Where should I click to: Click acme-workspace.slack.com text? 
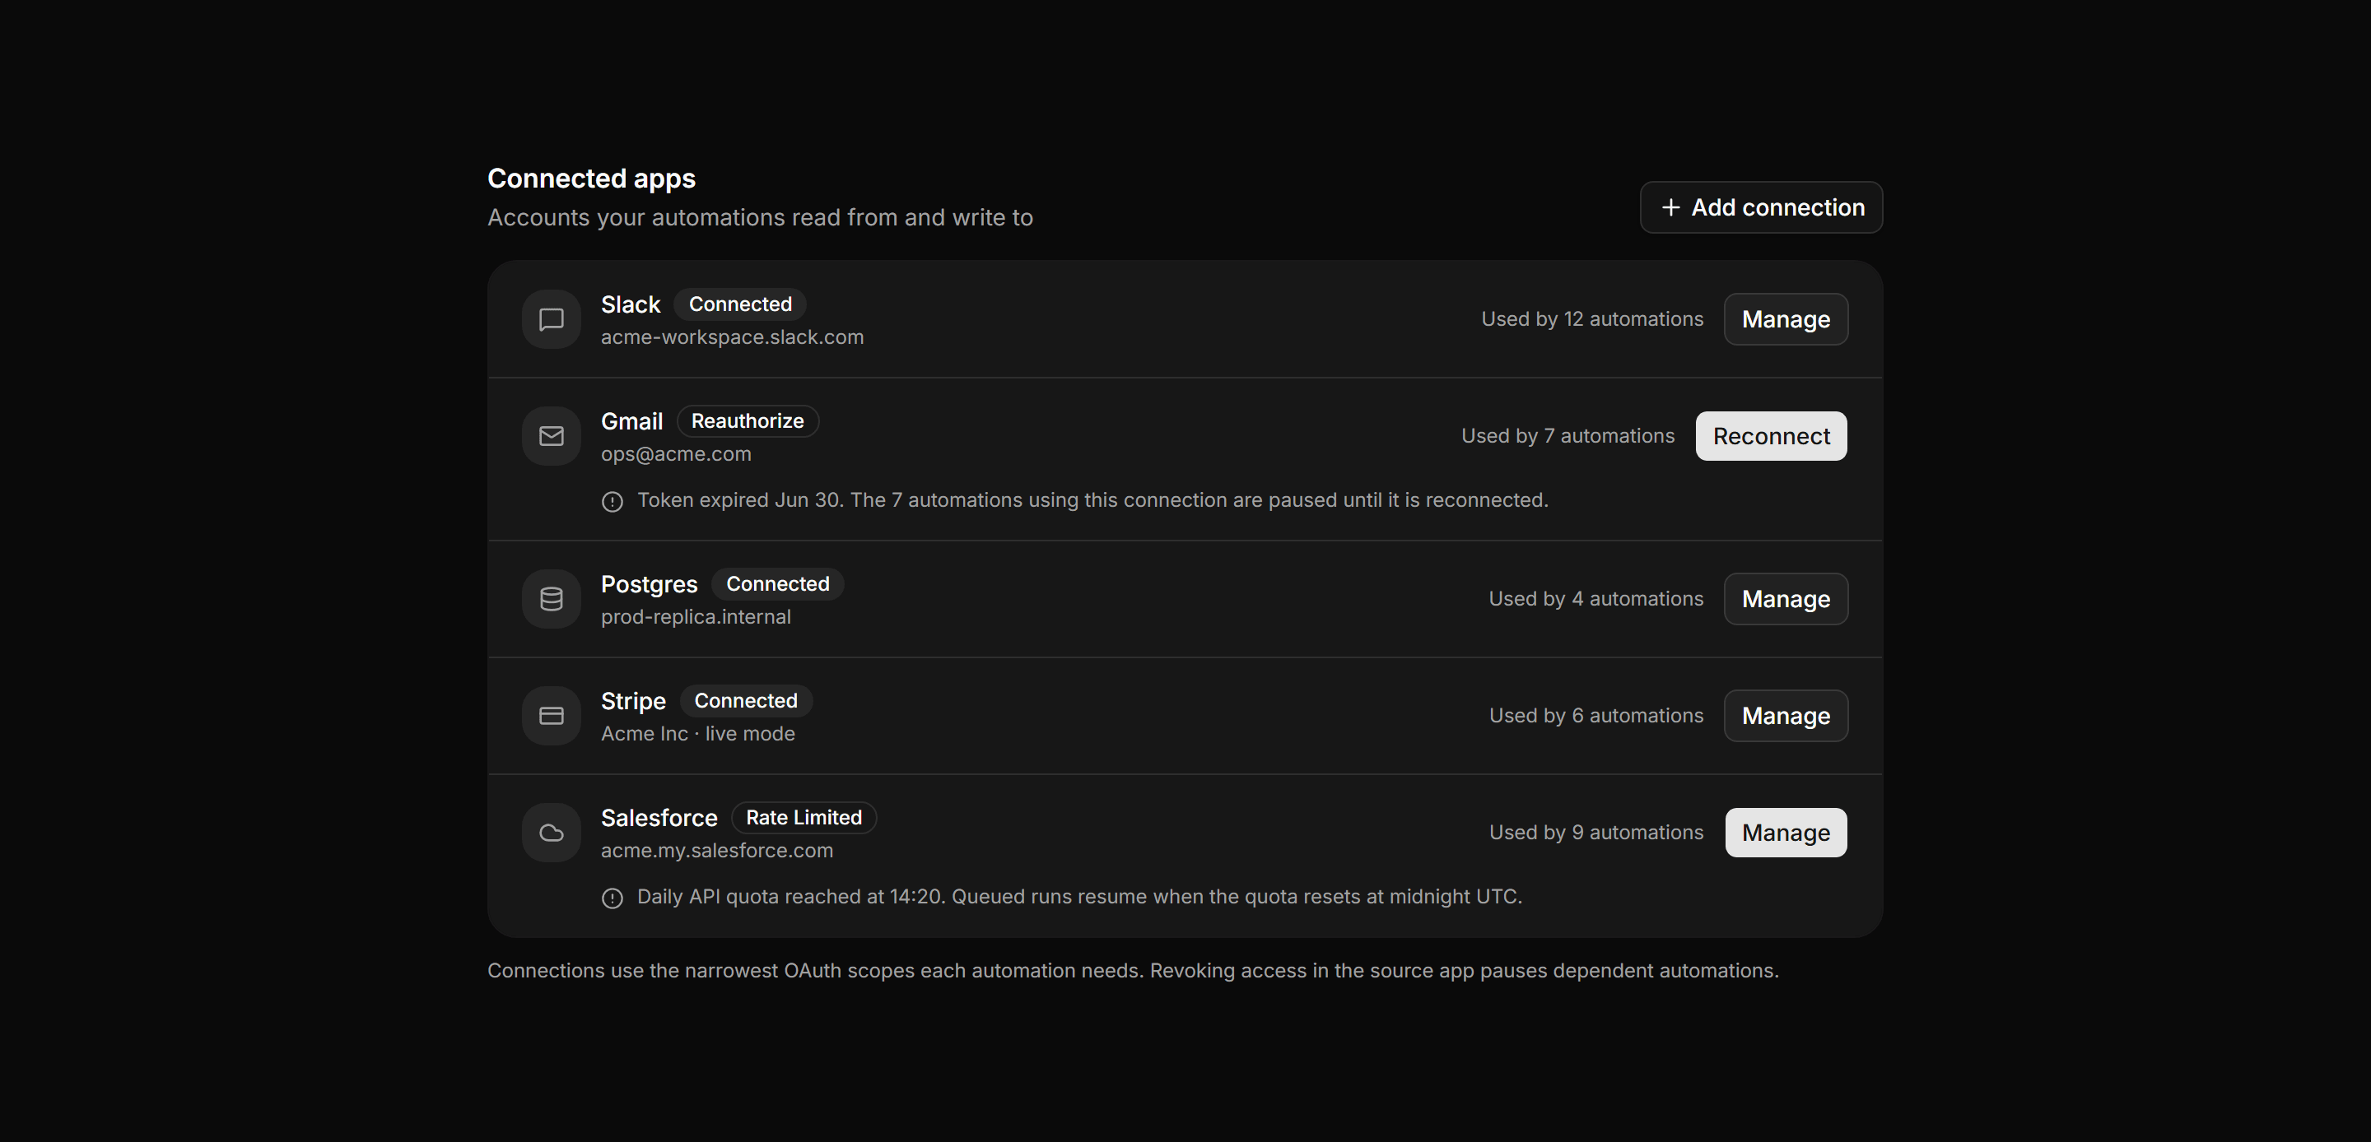pos(732,337)
